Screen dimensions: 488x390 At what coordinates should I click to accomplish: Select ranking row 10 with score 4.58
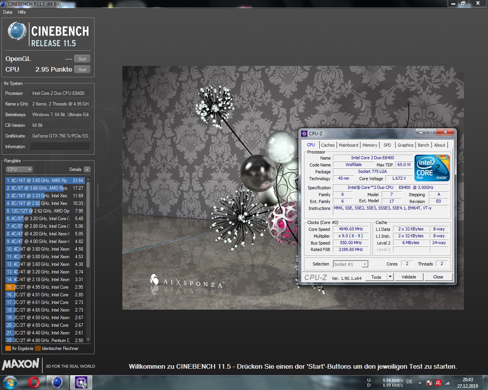45,249
